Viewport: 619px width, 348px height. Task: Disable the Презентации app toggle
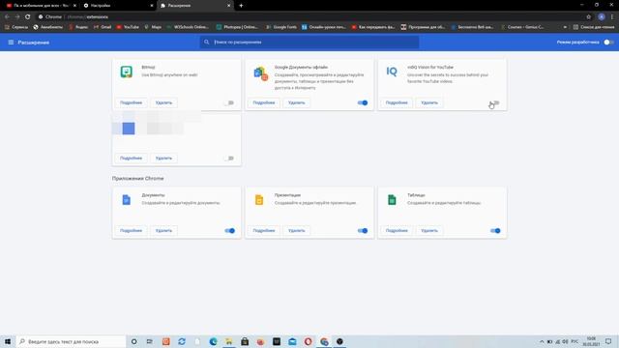pyautogui.click(x=363, y=231)
